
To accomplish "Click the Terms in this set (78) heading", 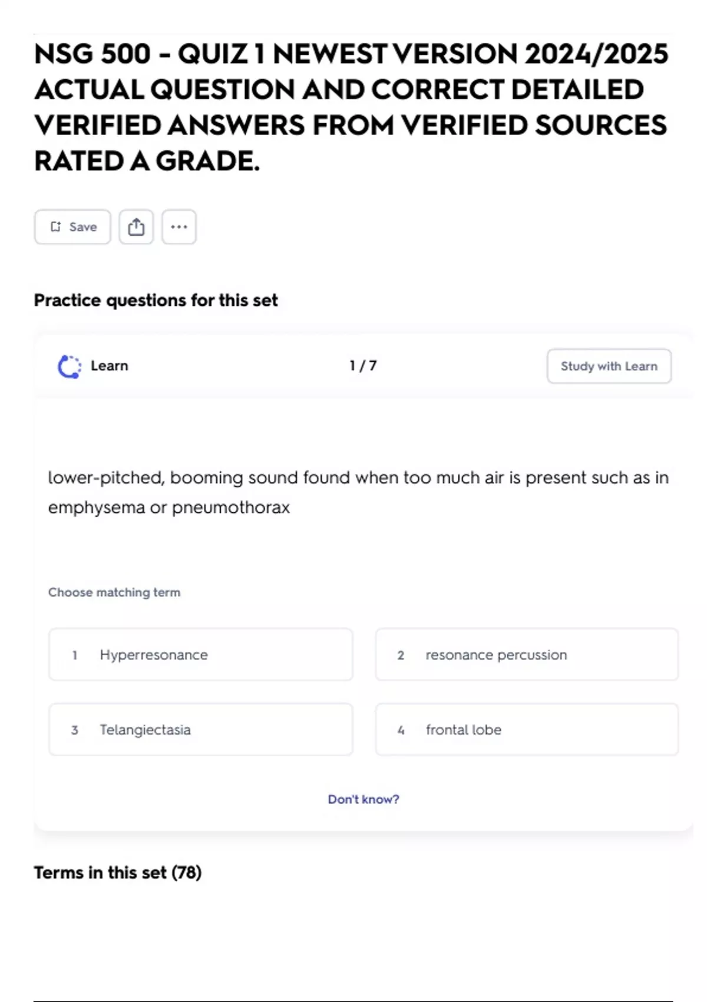I will click(x=118, y=872).
